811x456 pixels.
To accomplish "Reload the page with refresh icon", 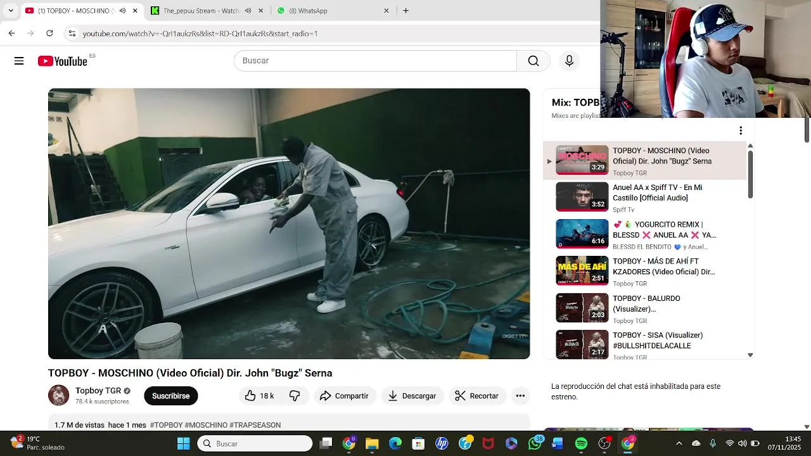I will tap(49, 33).
